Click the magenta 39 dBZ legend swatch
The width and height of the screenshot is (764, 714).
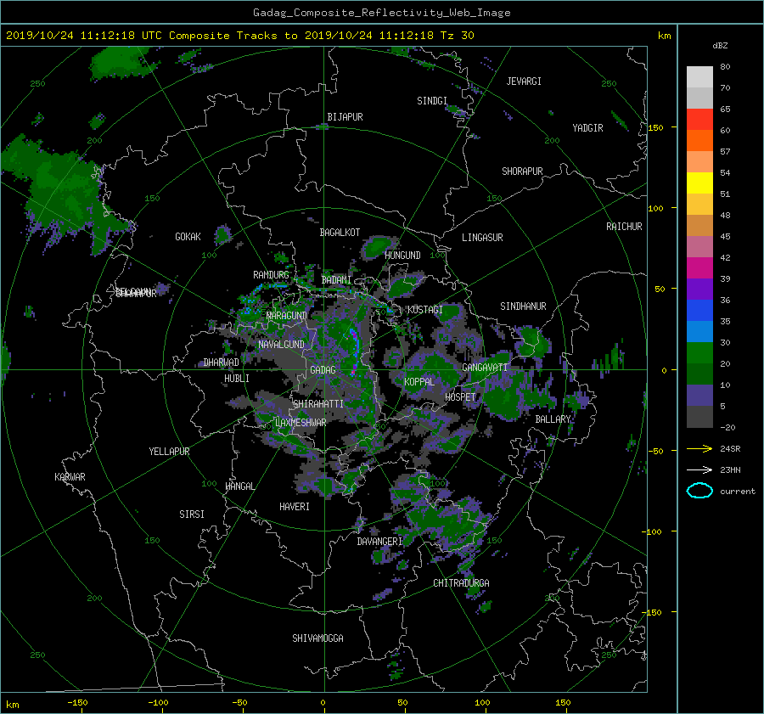click(699, 267)
